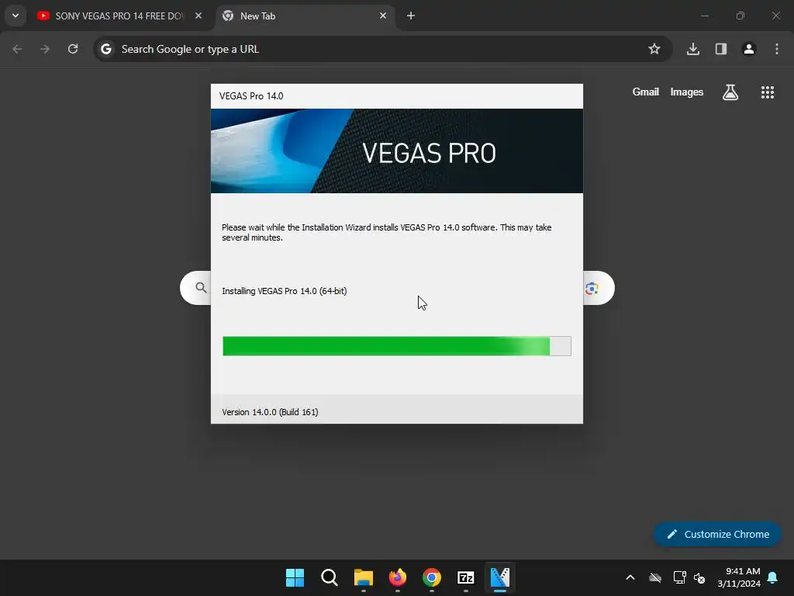Click the installation progress bar
Screen dimensions: 794x596
(x=397, y=346)
